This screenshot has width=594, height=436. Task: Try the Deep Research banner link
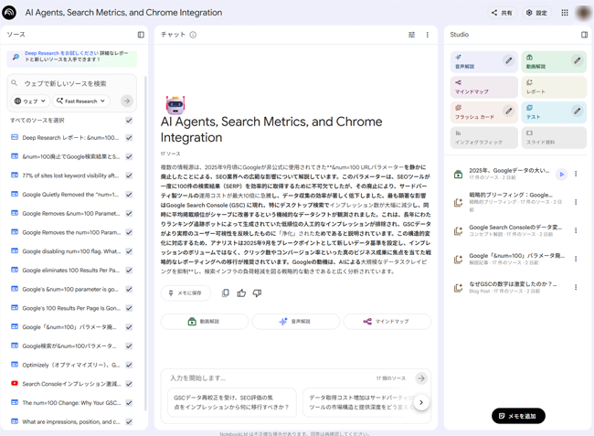[x=62, y=53]
